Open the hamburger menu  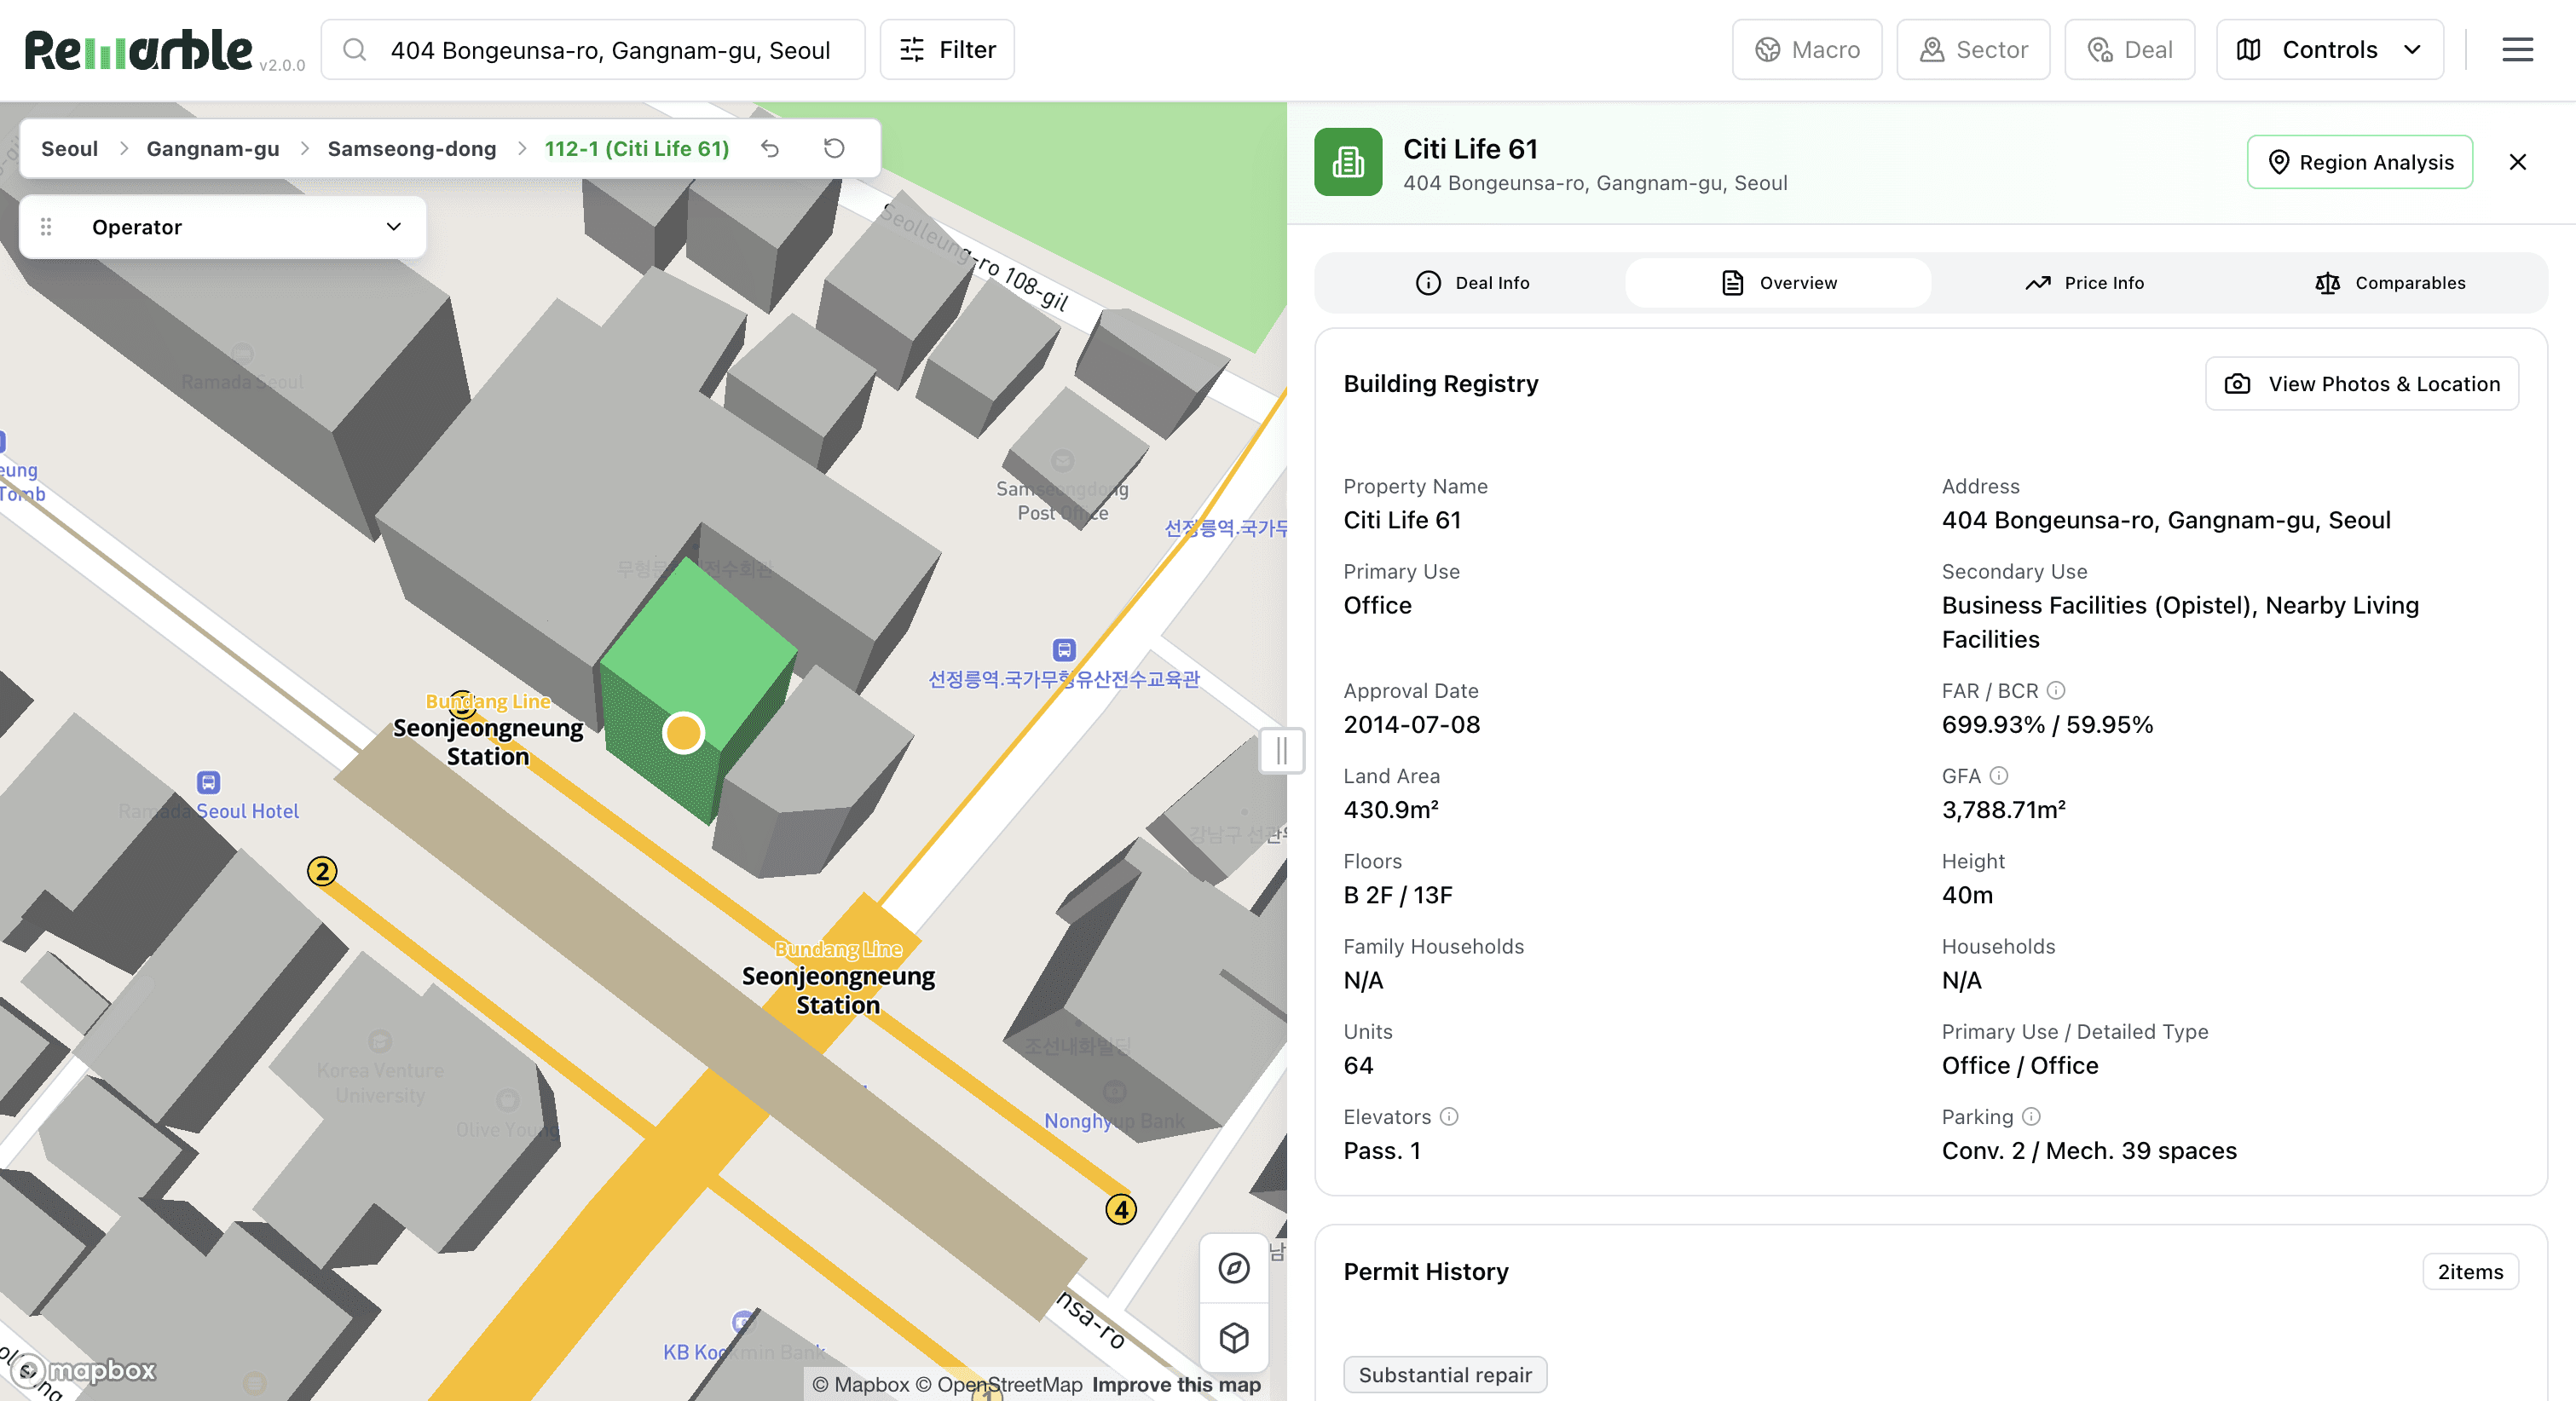click(2517, 49)
